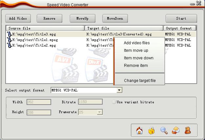Click the Width input field
205x140 pixels.
tap(39, 102)
